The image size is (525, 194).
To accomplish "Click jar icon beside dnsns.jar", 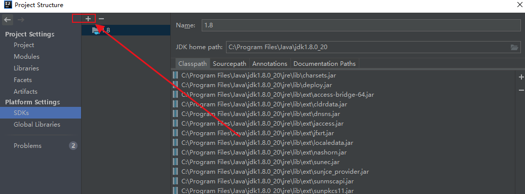I will [175, 114].
